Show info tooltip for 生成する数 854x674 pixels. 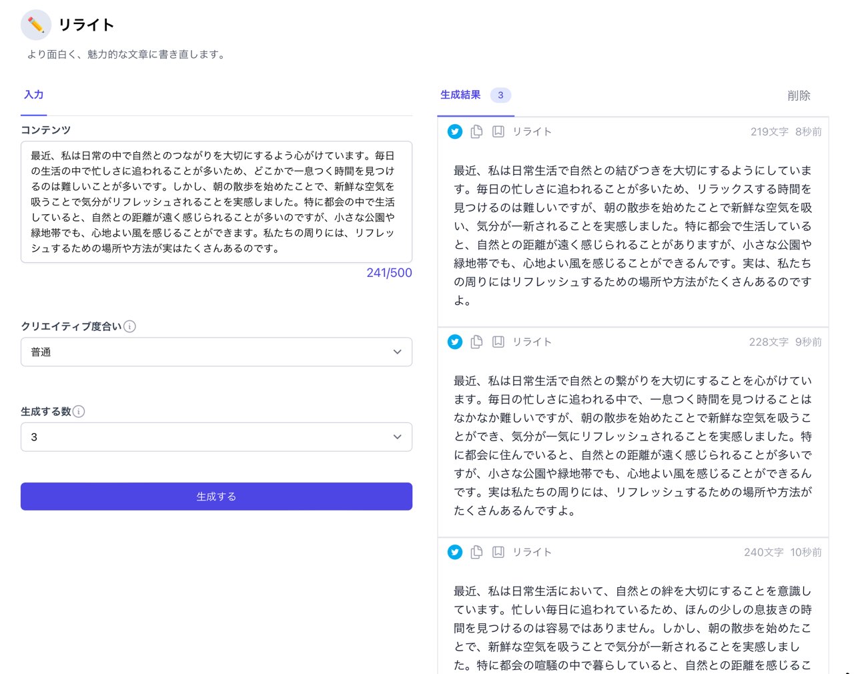(79, 412)
